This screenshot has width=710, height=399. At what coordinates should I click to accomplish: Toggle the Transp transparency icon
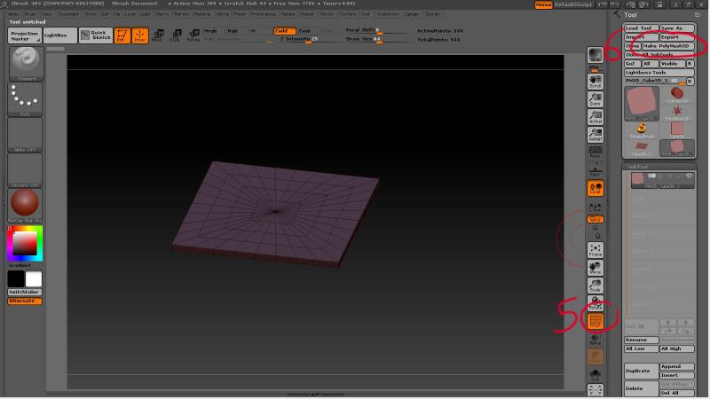pos(595,339)
